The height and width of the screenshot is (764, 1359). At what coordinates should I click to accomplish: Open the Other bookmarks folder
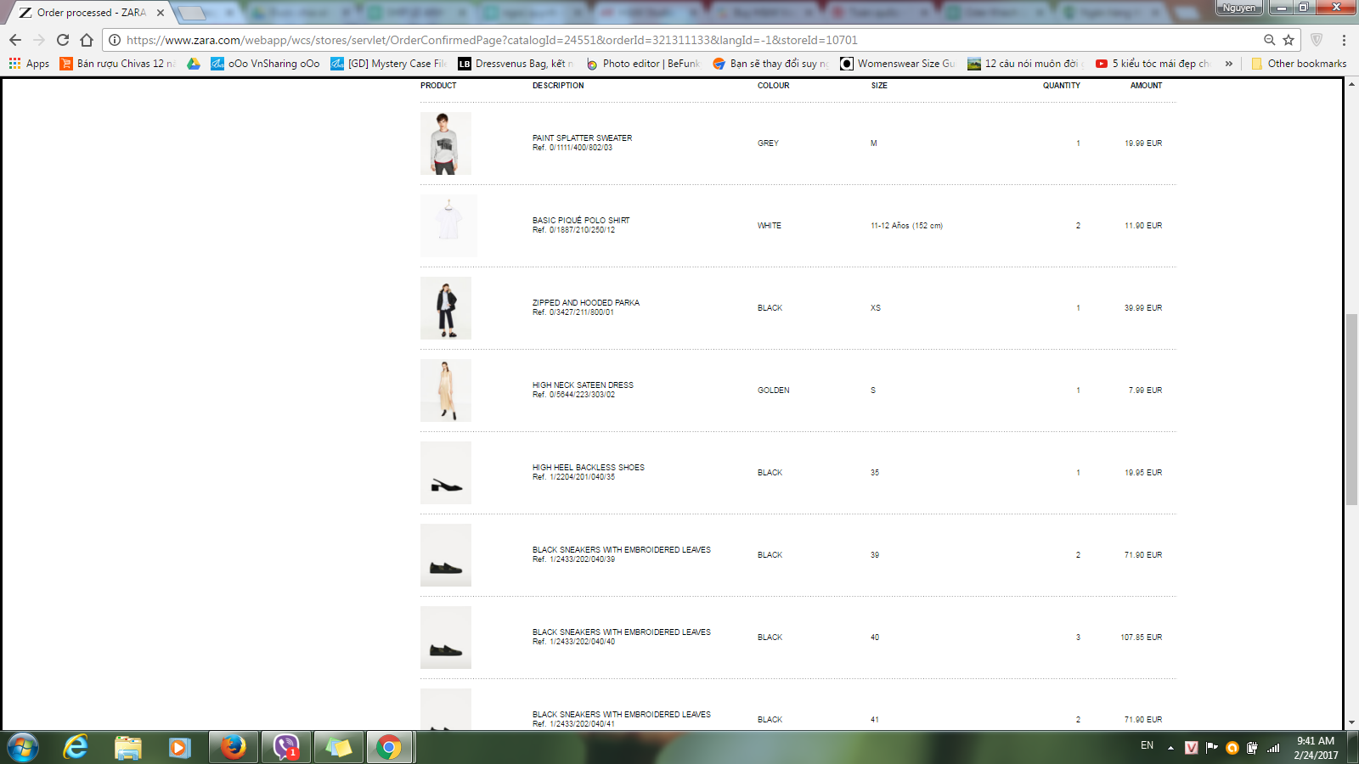pyautogui.click(x=1299, y=64)
